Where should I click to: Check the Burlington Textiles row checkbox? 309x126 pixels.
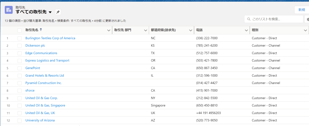tap(20, 38)
